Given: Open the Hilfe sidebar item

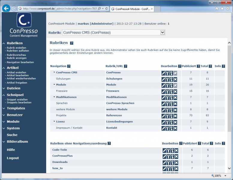Looking at the screenshot, I should click(x=11, y=150).
